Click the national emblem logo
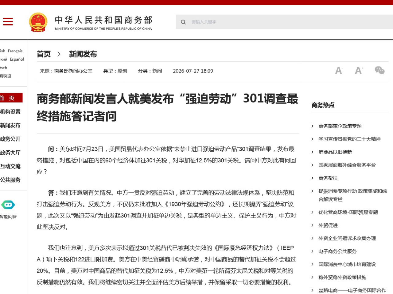This screenshot has width=393, height=294. (x=38, y=22)
